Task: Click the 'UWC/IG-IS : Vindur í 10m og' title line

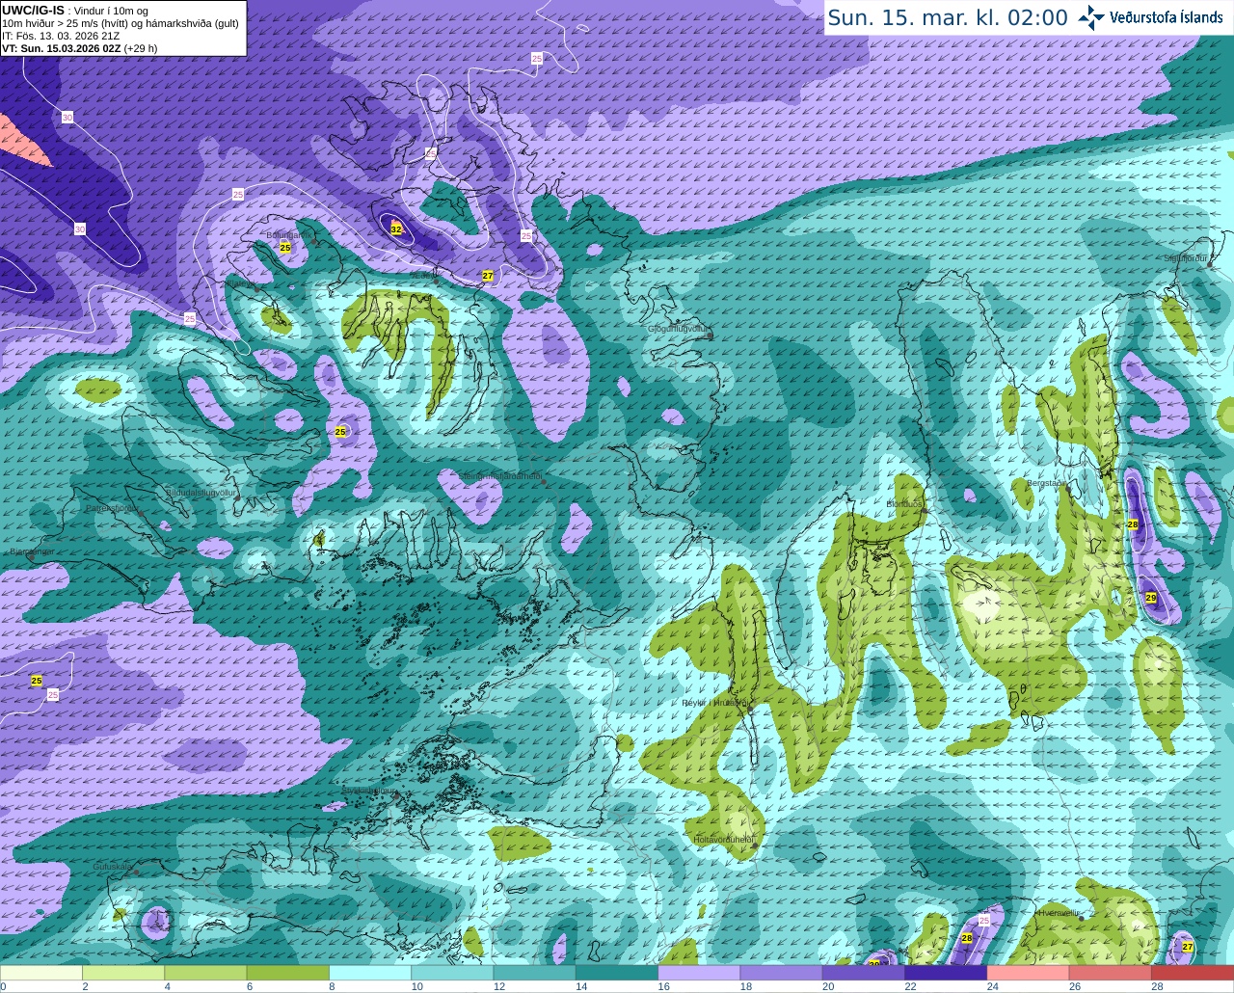Action: tap(75, 10)
